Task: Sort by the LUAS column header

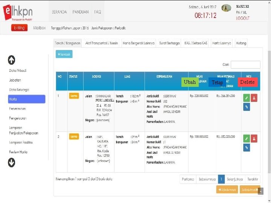Action: pyautogui.click(x=129, y=81)
